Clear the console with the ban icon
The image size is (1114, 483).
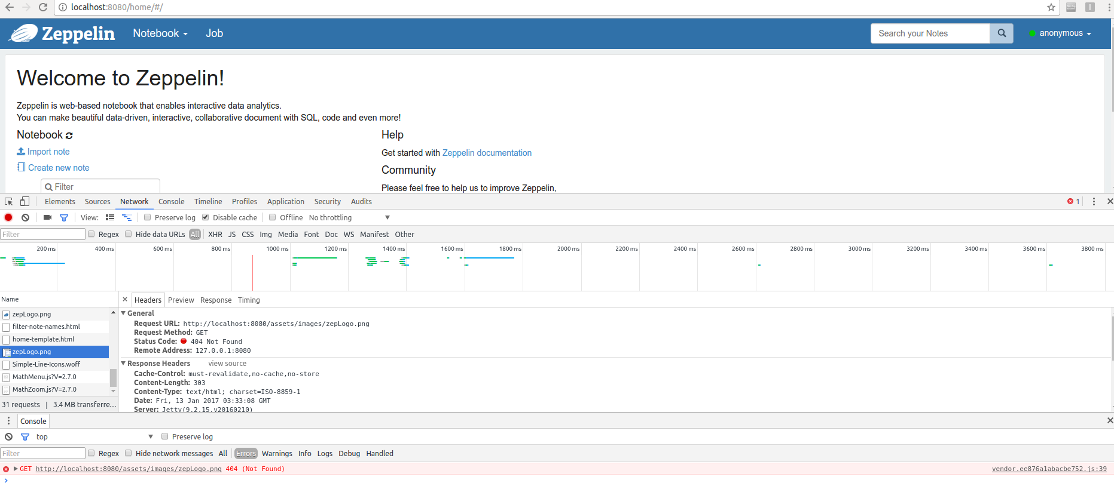[8, 437]
